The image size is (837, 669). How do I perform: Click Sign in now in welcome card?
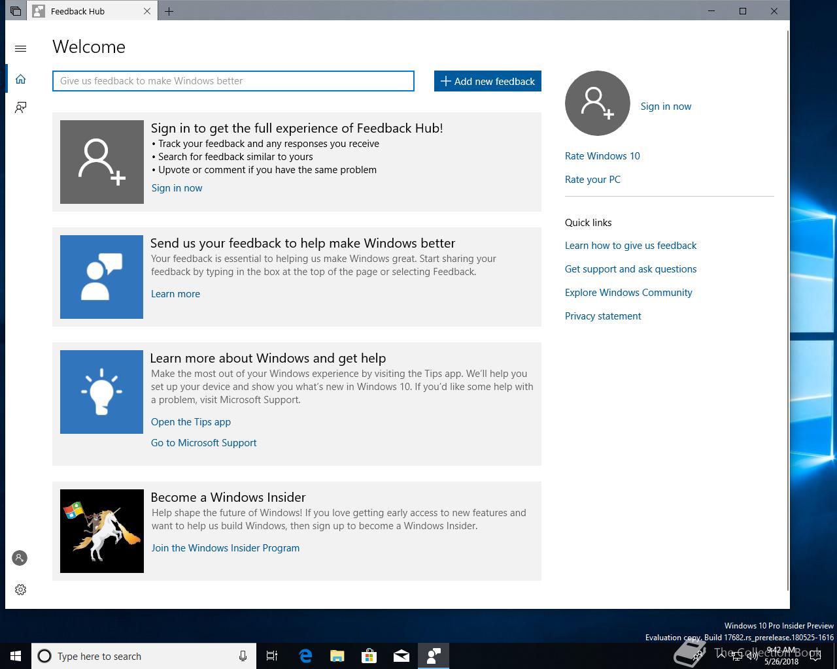coord(177,188)
